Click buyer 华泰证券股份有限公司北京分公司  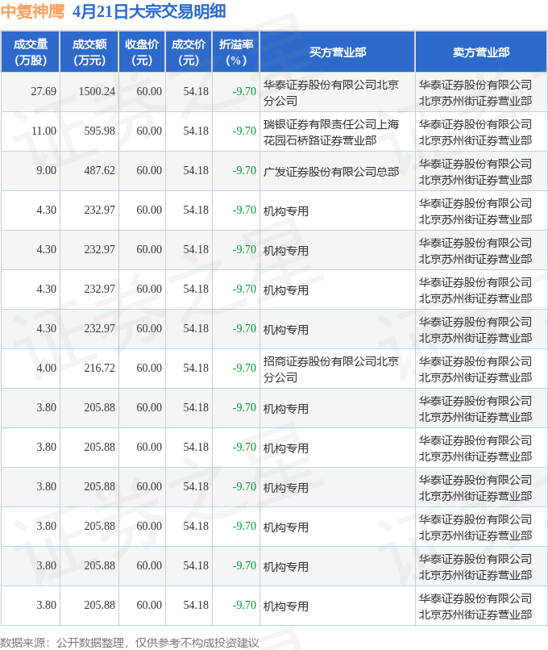(330, 92)
